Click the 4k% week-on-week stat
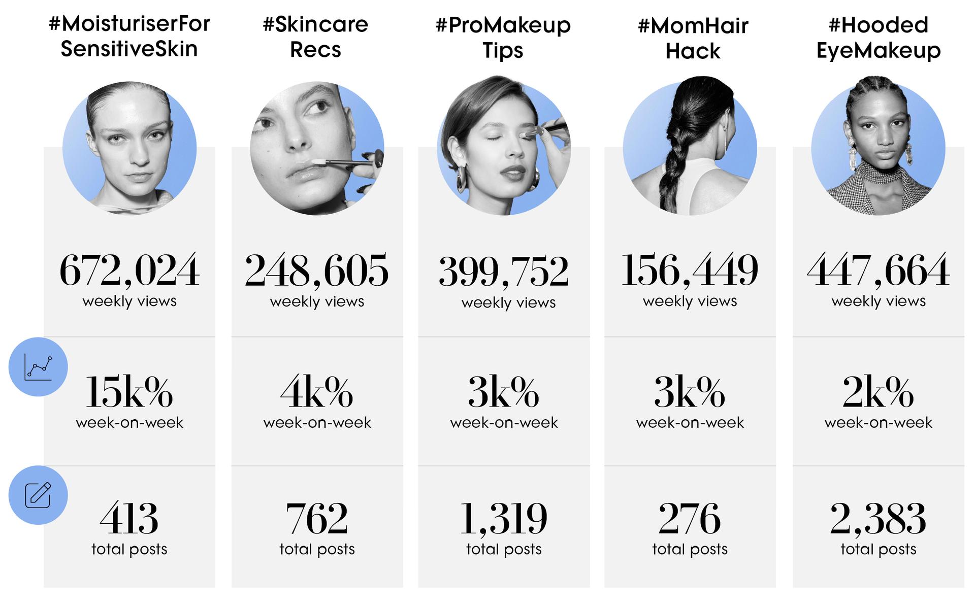 tap(317, 392)
